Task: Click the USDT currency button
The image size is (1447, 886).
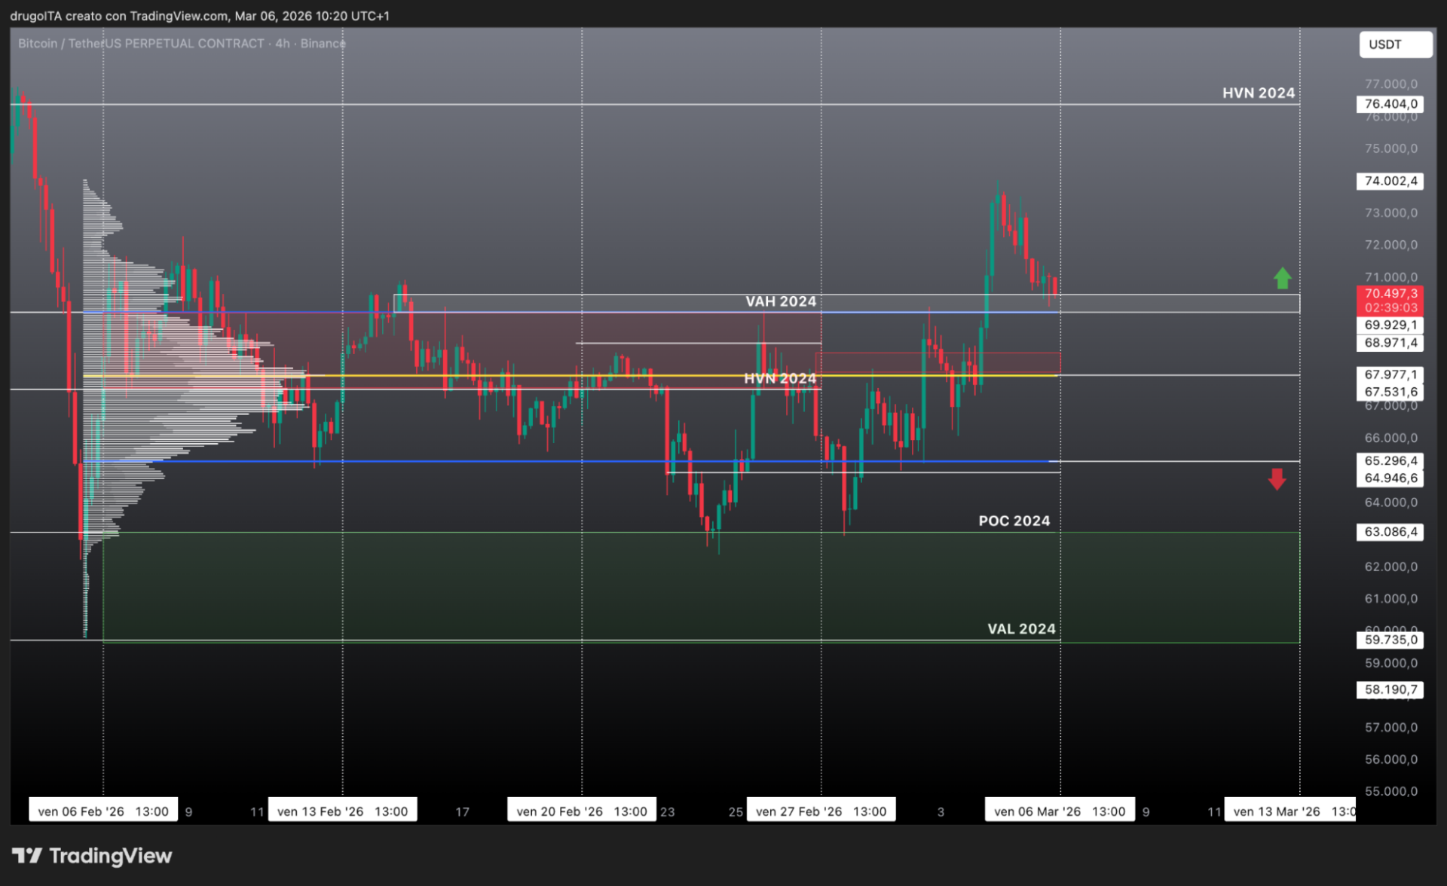Action: point(1396,44)
